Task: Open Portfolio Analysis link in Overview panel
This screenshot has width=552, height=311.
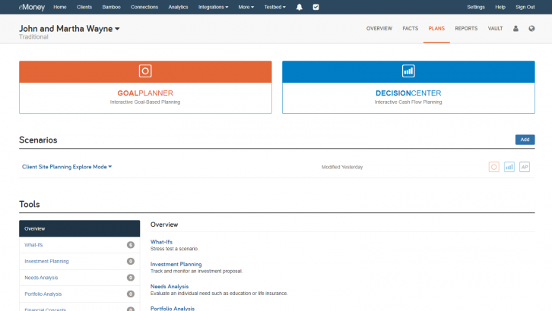Action: click(173, 309)
